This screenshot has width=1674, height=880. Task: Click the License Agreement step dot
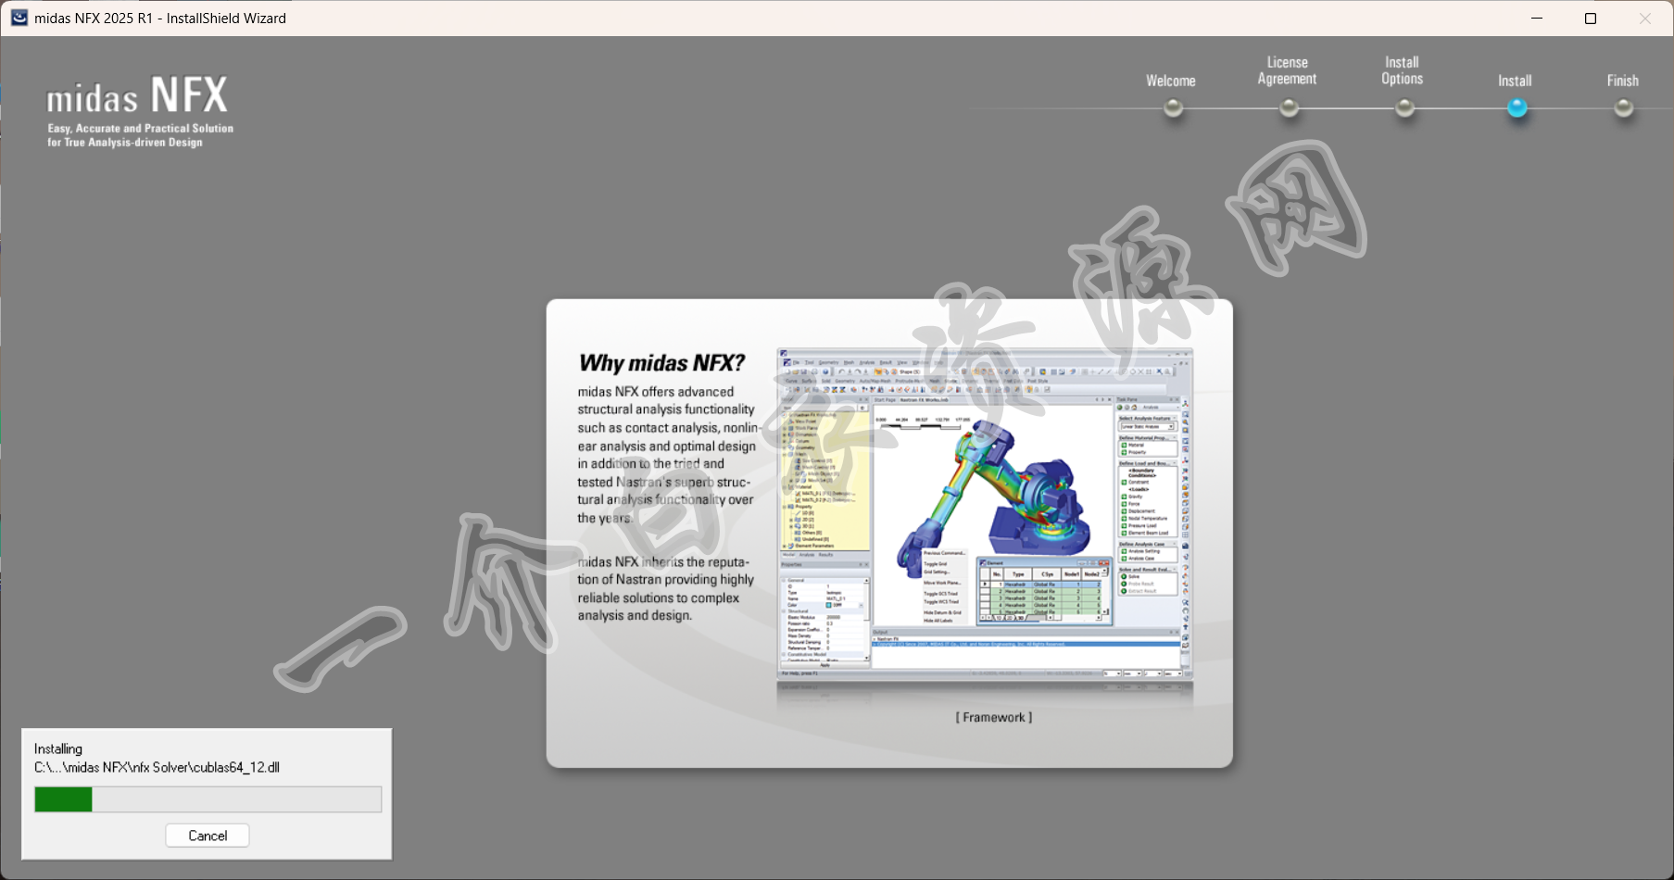pos(1289,108)
